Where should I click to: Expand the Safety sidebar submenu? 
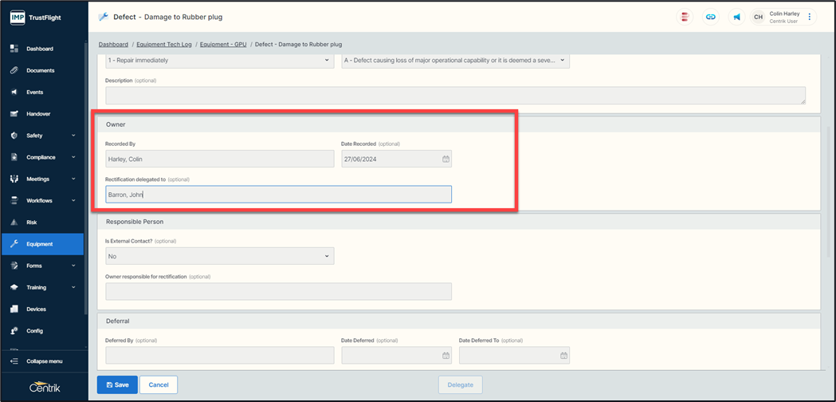click(x=73, y=136)
